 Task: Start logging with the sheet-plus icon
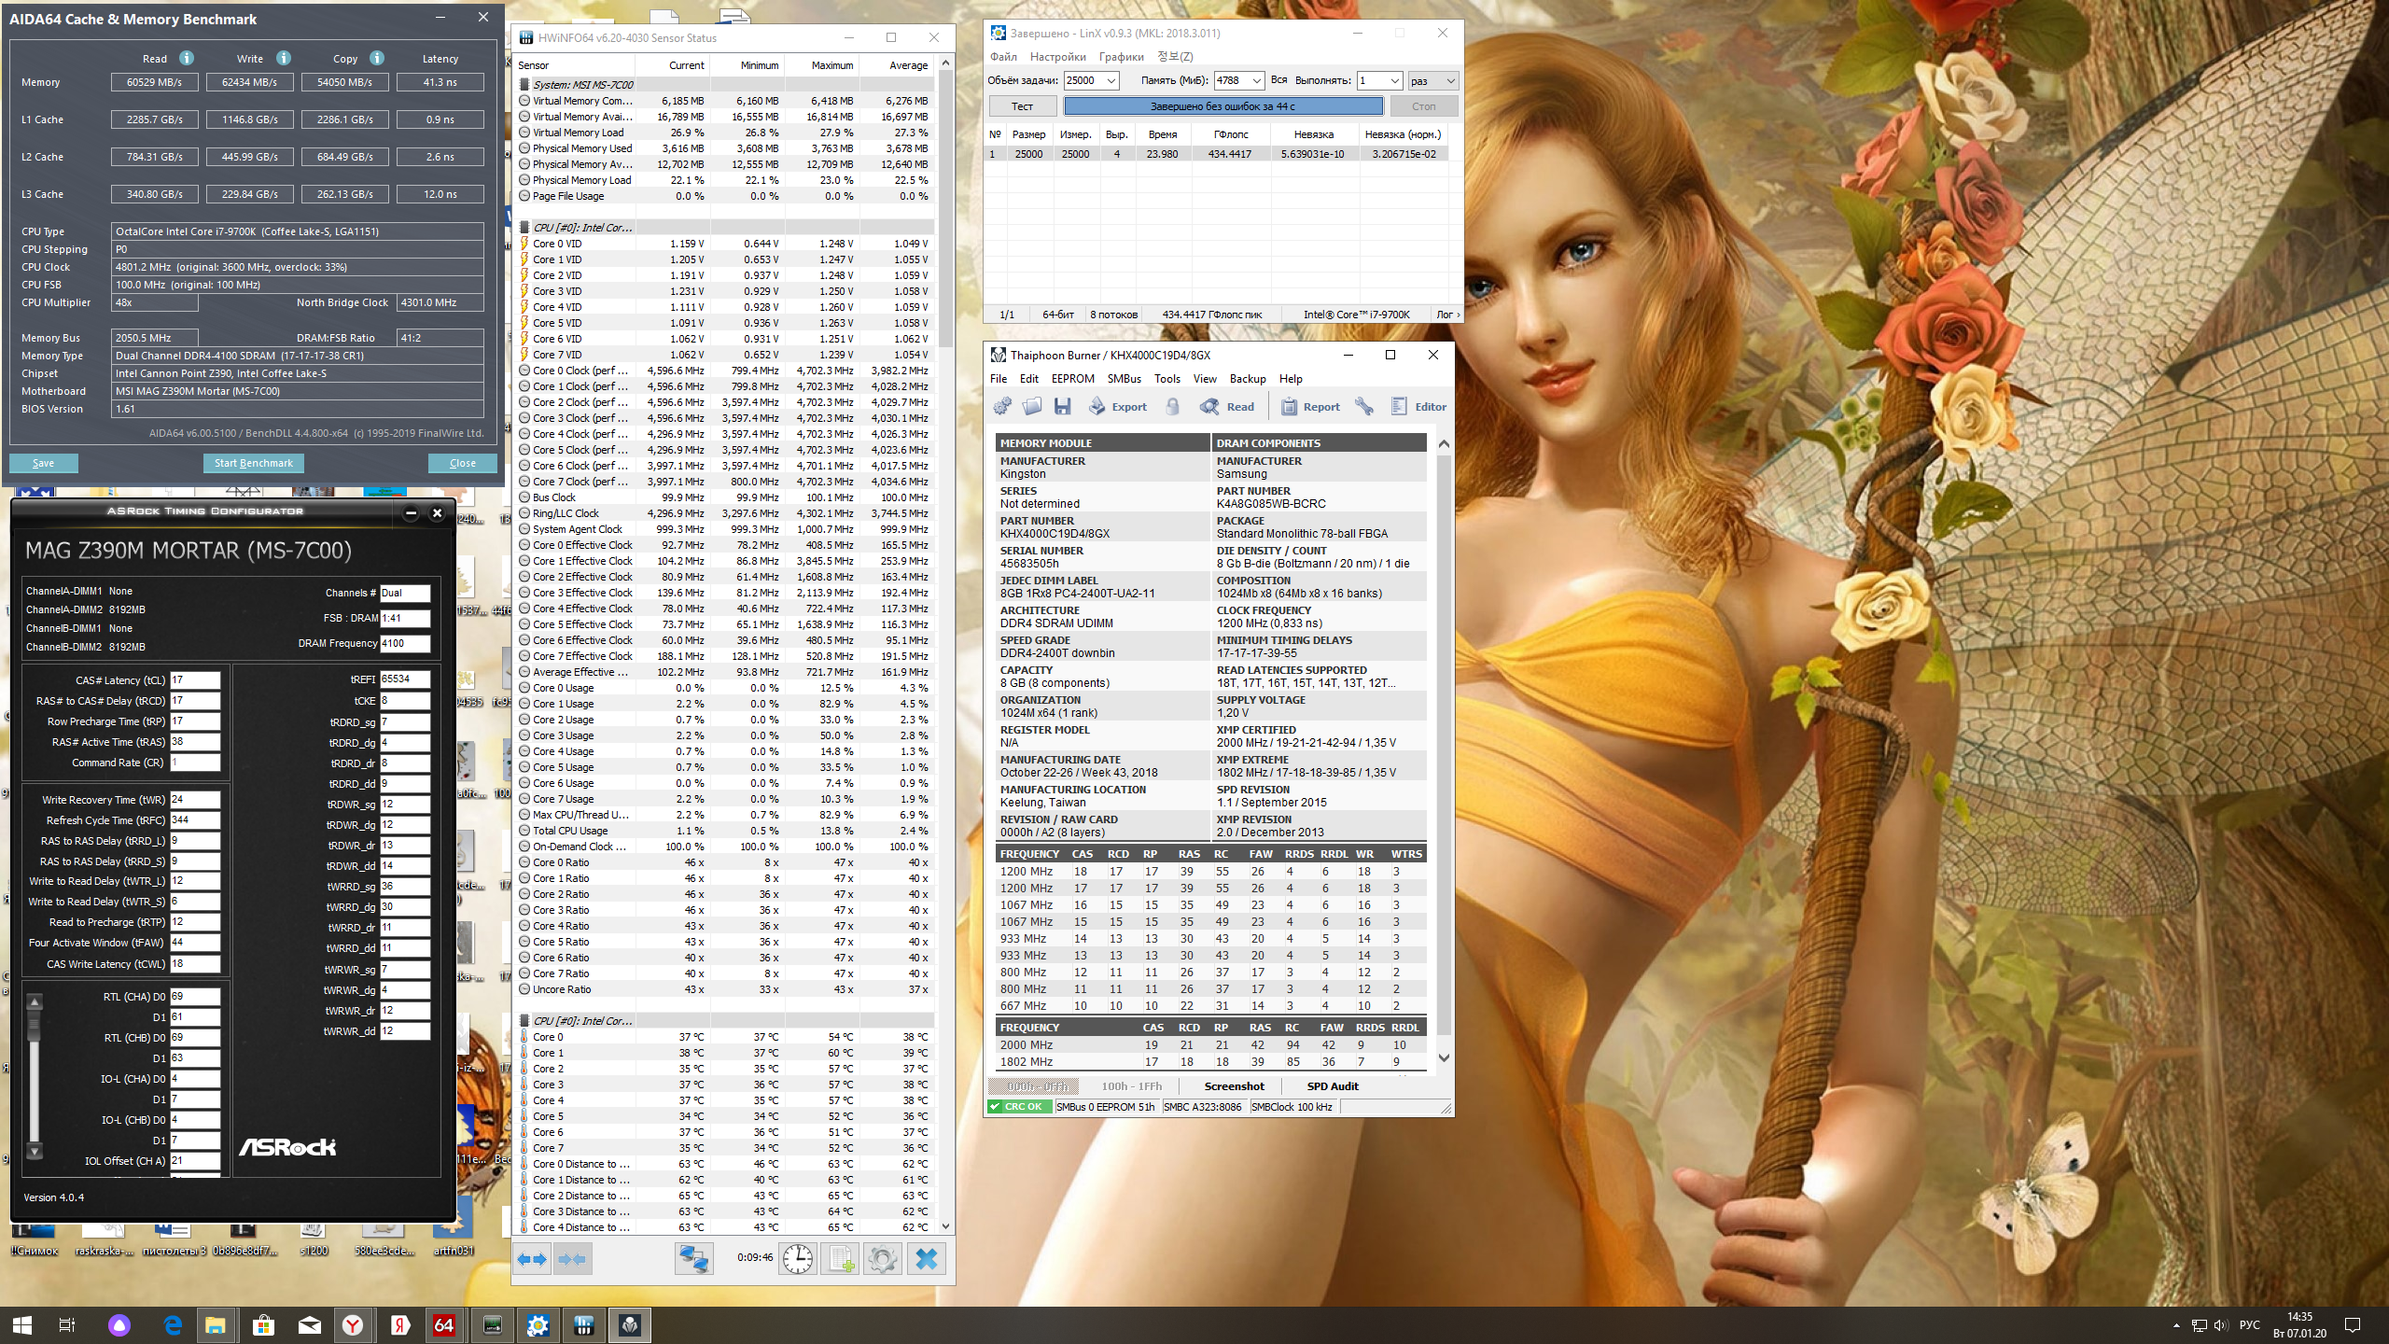coord(841,1259)
